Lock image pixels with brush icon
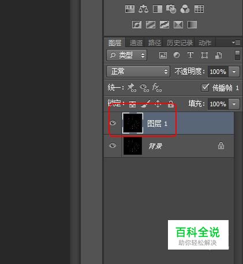This screenshot has width=243, height=264. coord(145,104)
